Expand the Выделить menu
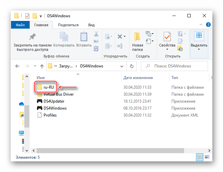This screenshot has height=172, width=223. tap(199, 44)
